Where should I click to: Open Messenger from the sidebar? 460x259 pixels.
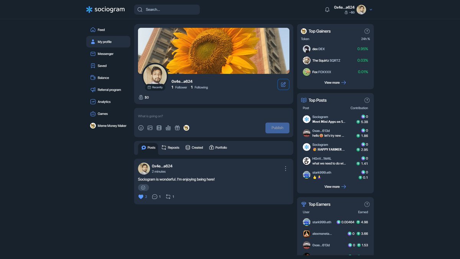click(x=108, y=54)
